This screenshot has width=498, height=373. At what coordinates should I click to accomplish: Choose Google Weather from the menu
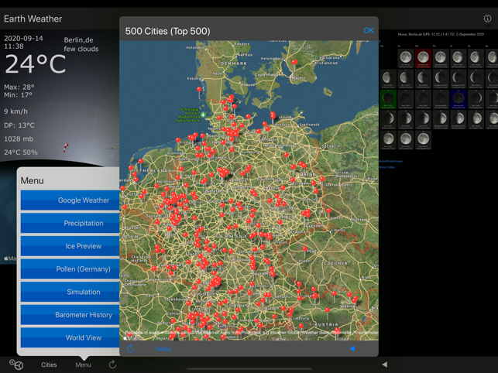pos(70,200)
